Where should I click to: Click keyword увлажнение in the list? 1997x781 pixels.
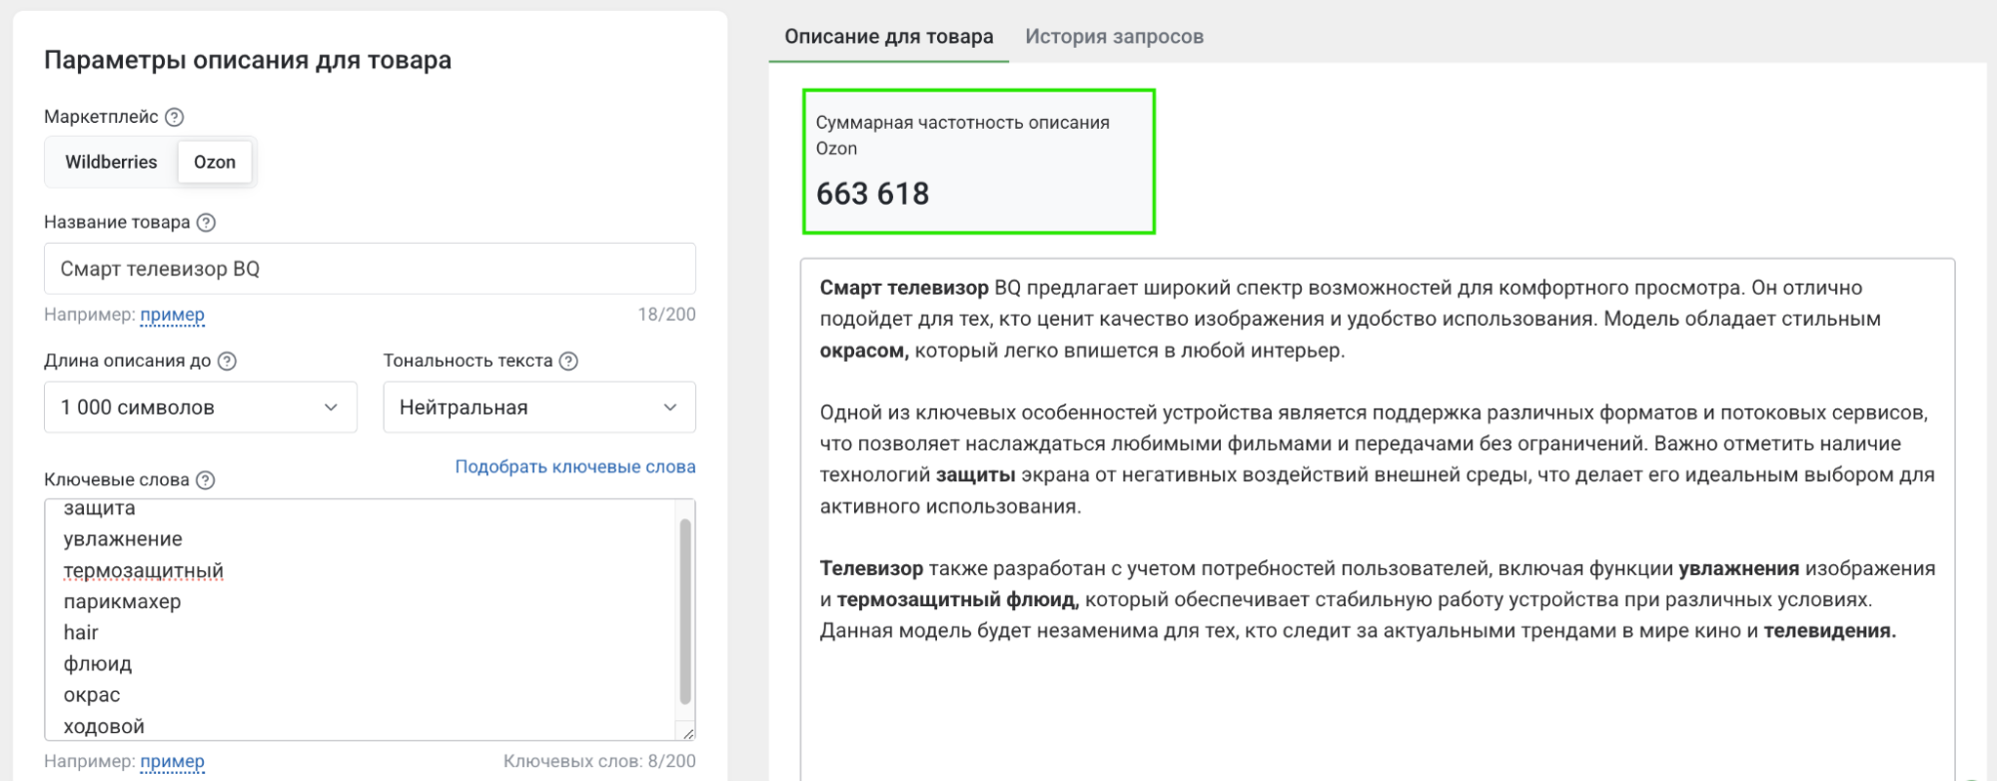point(123,539)
